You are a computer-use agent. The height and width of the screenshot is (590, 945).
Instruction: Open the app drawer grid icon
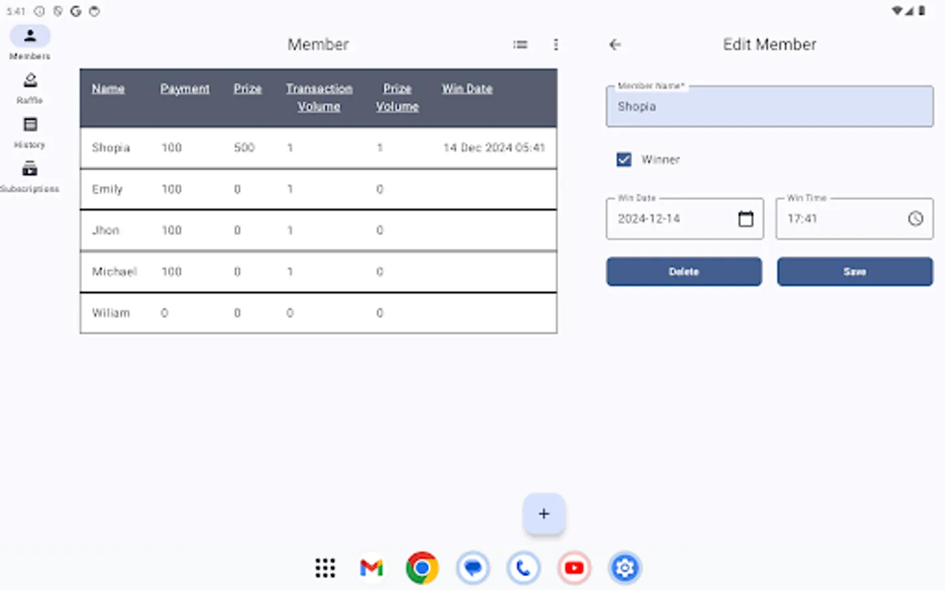(325, 568)
